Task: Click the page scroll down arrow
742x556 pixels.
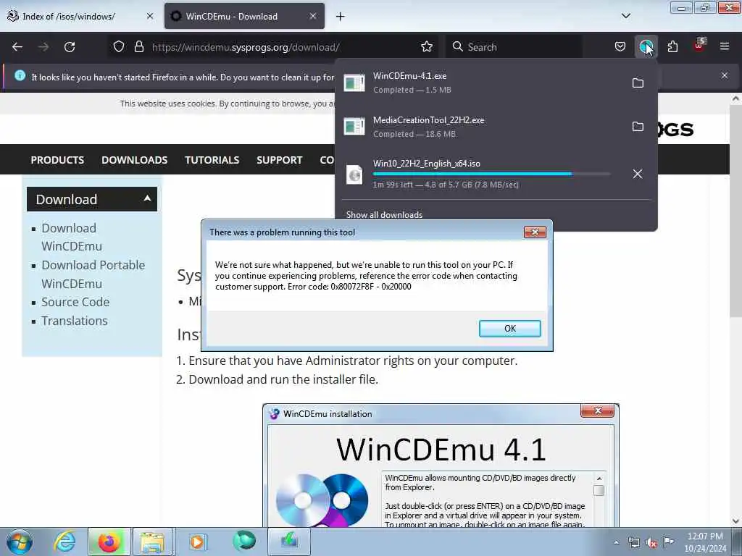Action: (x=735, y=521)
